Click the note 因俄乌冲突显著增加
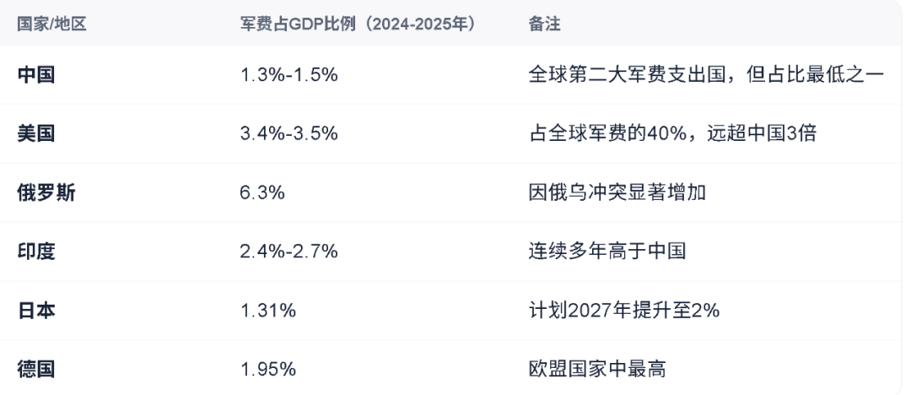Image resolution: width=911 pixels, height=395 pixels. pyautogui.click(x=617, y=192)
